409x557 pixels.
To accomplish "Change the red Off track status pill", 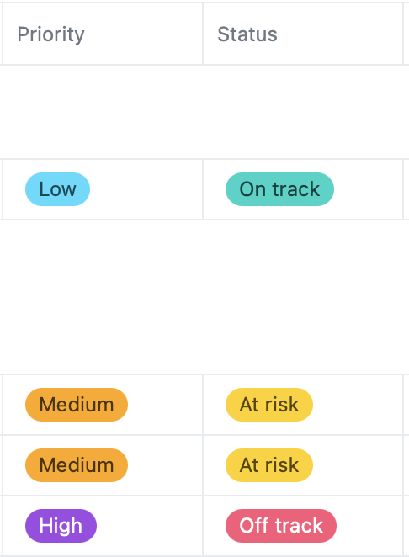I will 281,526.
